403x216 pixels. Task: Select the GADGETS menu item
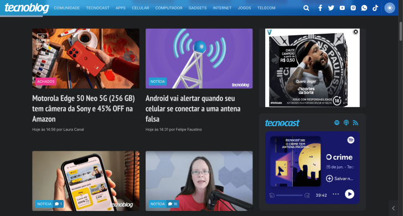click(x=198, y=8)
